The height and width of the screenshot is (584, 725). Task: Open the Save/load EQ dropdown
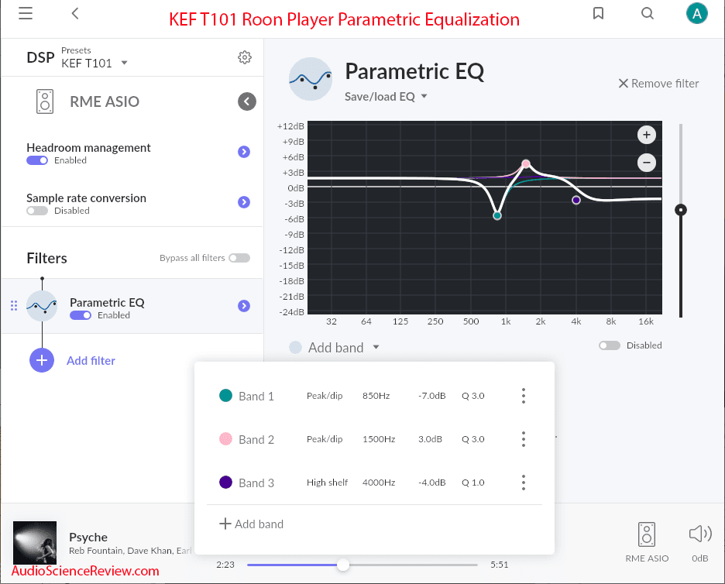(386, 97)
